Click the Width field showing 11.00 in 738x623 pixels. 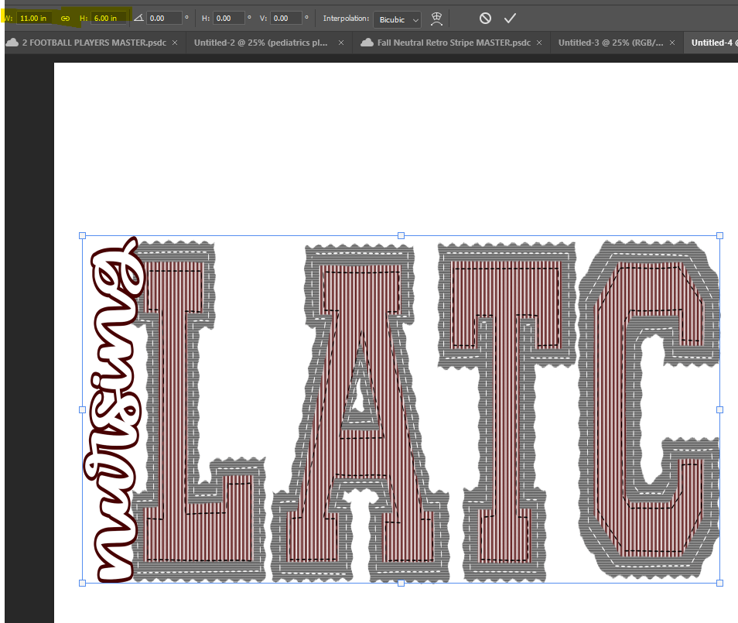(34, 19)
